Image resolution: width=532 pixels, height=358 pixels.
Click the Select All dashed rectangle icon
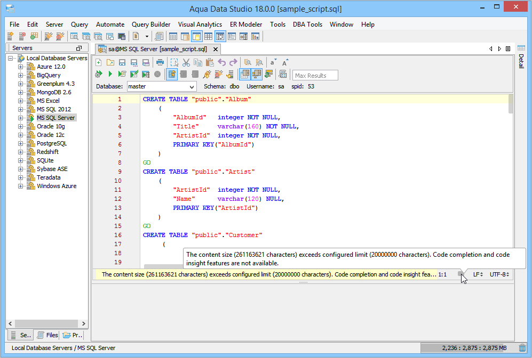(x=174, y=63)
